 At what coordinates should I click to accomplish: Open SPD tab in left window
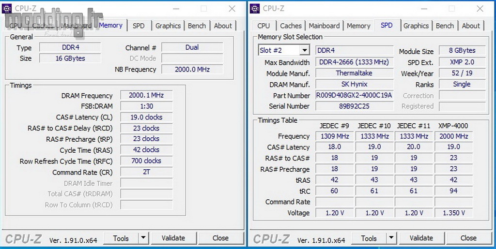[x=139, y=26]
